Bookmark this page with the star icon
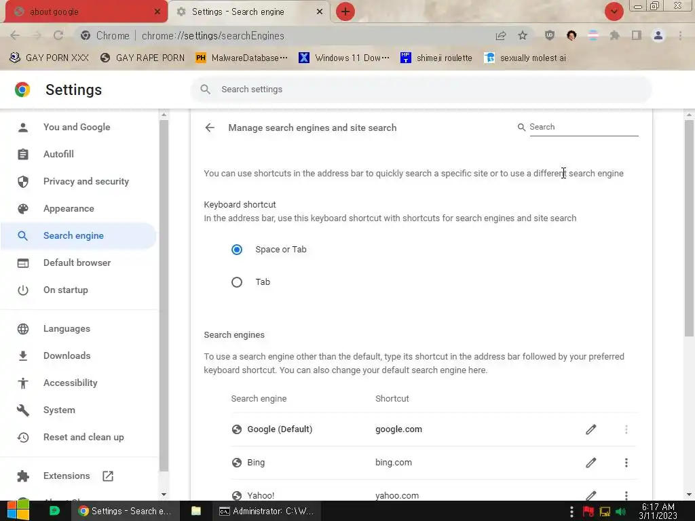The height and width of the screenshot is (521, 695). click(523, 35)
